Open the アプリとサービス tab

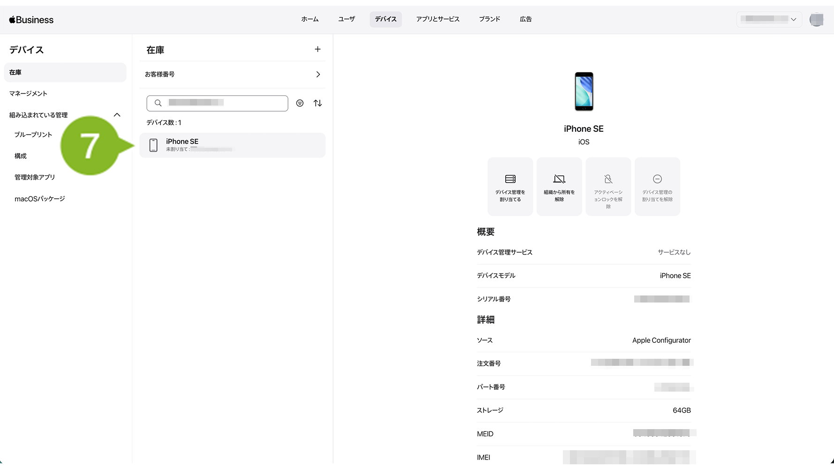[x=437, y=19]
